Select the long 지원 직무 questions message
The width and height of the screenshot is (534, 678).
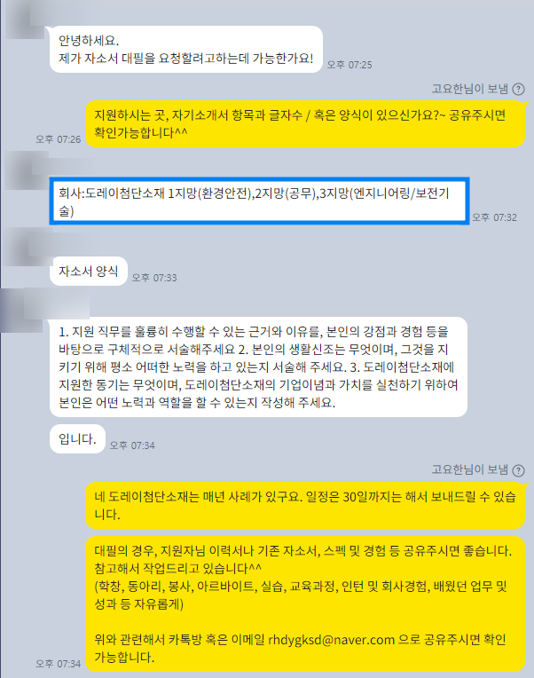point(258,367)
